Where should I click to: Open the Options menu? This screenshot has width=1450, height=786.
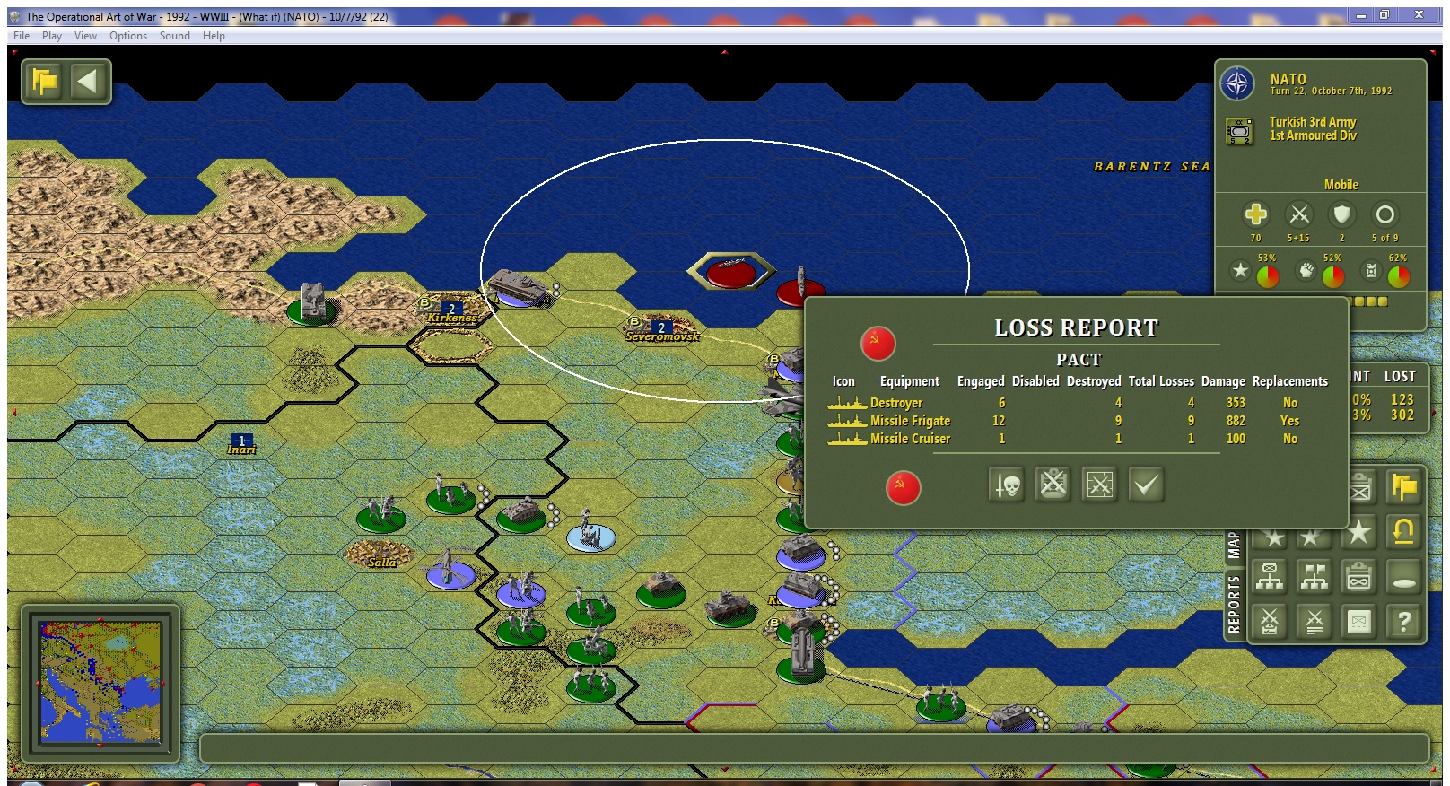tap(128, 36)
